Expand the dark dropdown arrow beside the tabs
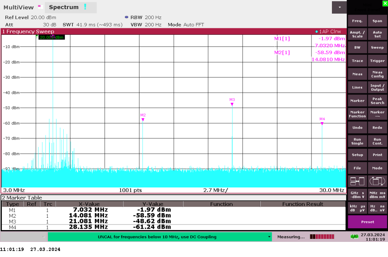This screenshot has height=257, width=388. pos(339,8)
